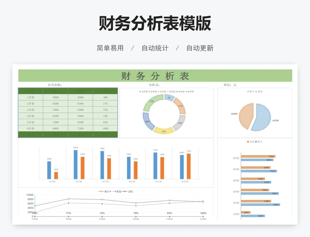Viewport: 310px width, 237px height.
Task: Click table cell 8200 in 2月份 row
Action: pyautogui.click(x=55, y=103)
